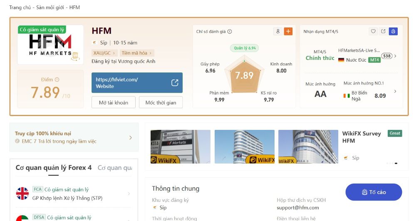This screenshot has height=221, width=416.
Task: Click the orange plus compare button
Action: [288, 31]
